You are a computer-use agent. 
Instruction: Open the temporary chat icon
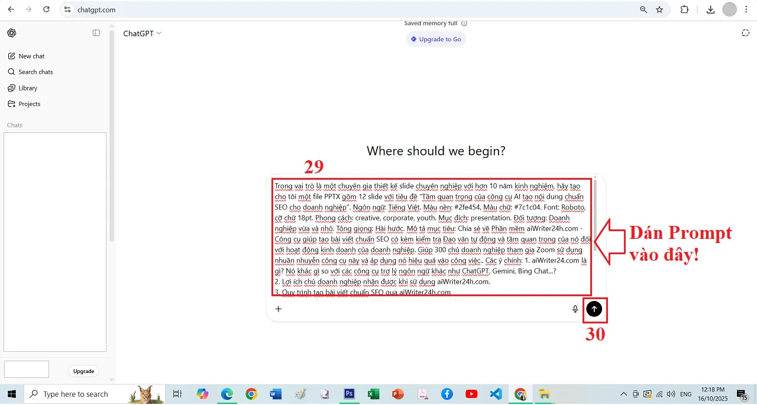pos(745,33)
